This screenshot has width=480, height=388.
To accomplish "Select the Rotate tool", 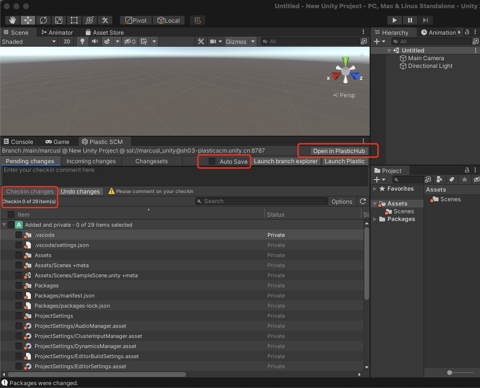I will point(43,20).
